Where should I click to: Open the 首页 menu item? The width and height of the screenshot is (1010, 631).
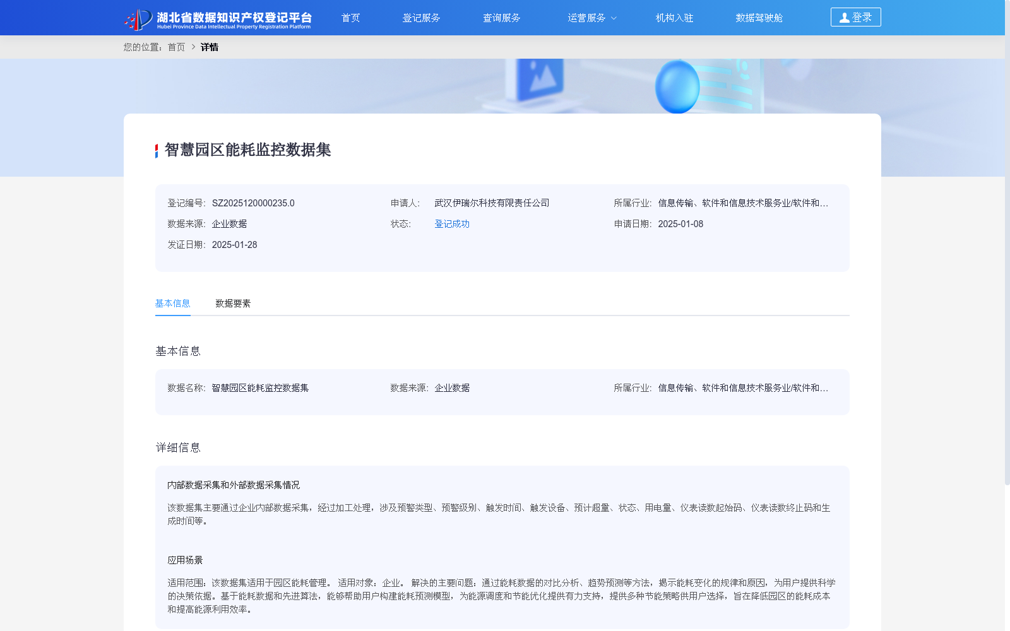(350, 18)
